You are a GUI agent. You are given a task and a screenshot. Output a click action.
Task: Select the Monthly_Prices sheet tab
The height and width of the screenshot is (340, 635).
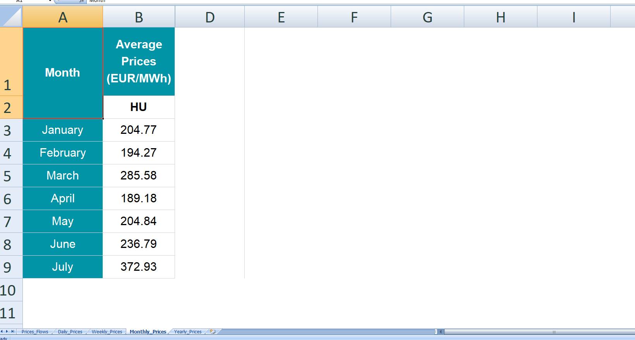(x=148, y=332)
